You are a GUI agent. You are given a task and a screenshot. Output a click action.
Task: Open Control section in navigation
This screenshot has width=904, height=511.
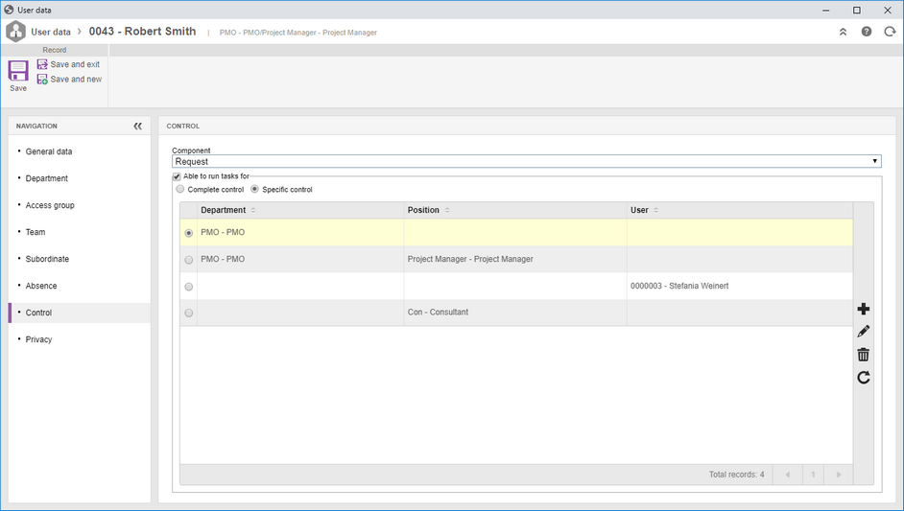point(38,313)
